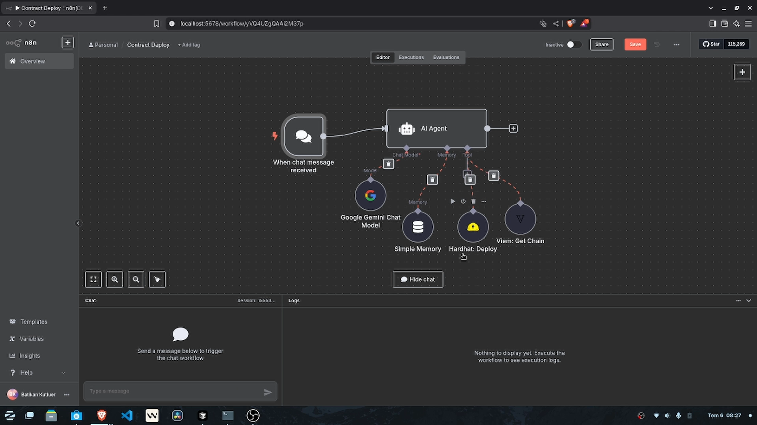Switch to the Executions tab
This screenshot has width=757, height=425.
click(x=411, y=57)
